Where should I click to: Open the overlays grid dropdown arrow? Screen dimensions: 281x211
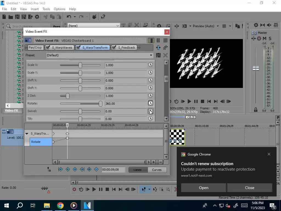click(x=230, y=26)
